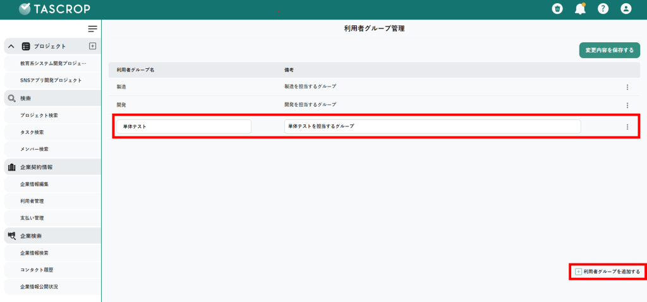The width and height of the screenshot is (647, 302).
Task: Click the 開発 group name cell
Action: click(121, 105)
